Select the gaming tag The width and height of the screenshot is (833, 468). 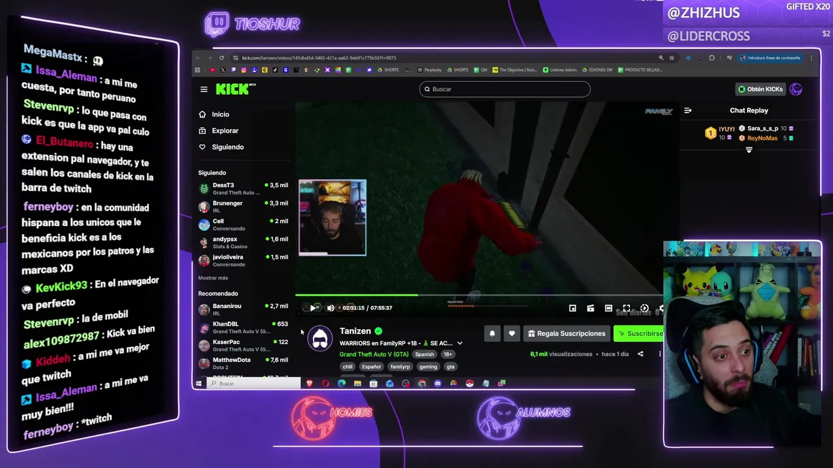(428, 367)
